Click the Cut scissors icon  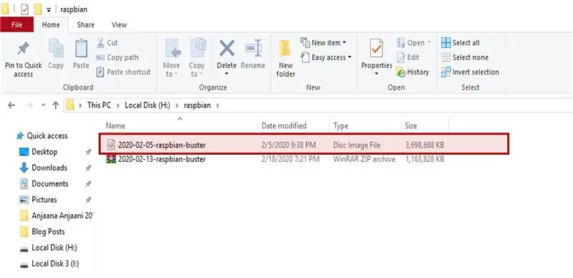(x=100, y=43)
